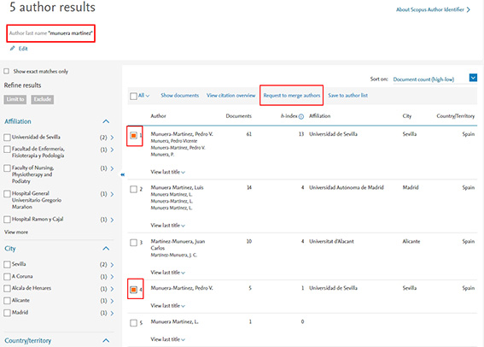Screen dimensions: 484x347
Task: Click View more under Affiliation
Action: point(16,232)
